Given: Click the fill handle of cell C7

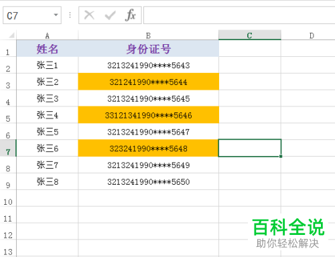Looking at the screenshot, I should [x=281, y=157].
